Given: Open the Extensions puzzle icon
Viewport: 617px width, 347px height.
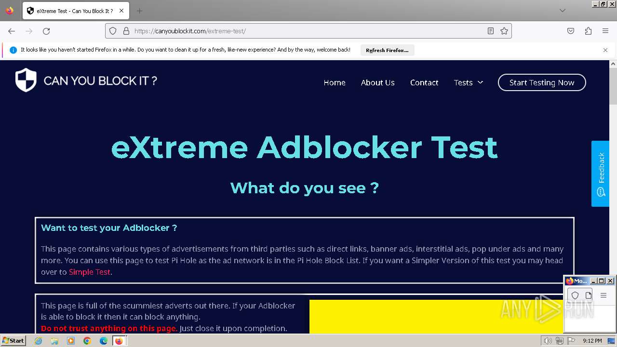Looking at the screenshot, I should click(588, 31).
